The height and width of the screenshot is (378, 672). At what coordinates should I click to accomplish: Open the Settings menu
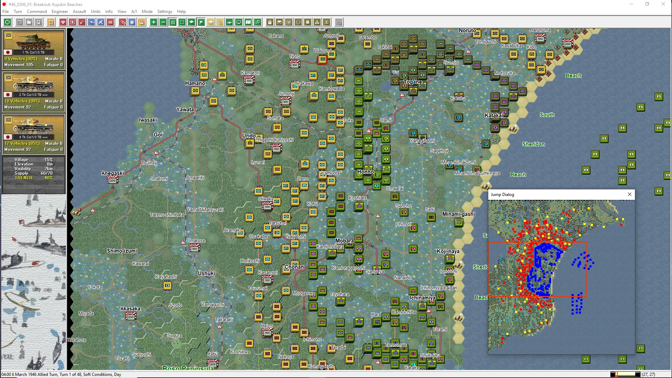tap(165, 12)
